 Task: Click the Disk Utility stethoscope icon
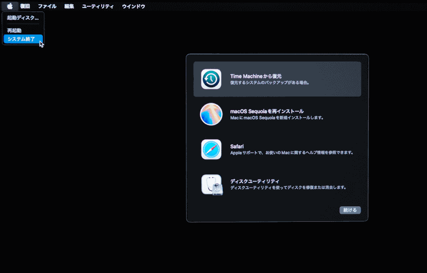click(212, 184)
